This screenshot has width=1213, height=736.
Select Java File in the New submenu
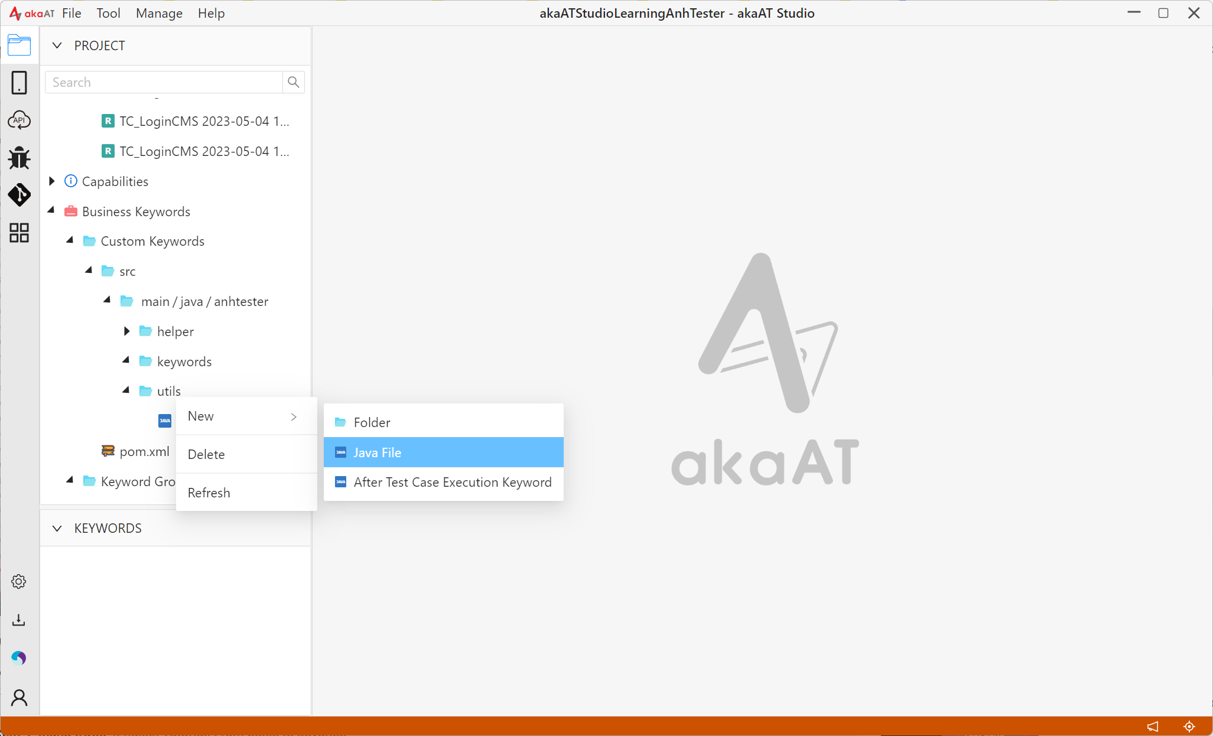click(x=444, y=452)
